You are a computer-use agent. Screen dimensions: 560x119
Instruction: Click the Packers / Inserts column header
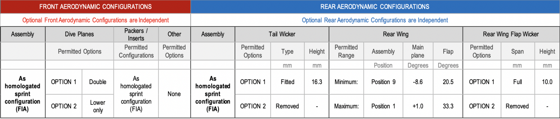(136, 34)
